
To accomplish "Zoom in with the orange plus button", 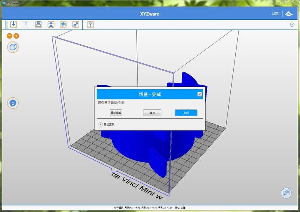I will (16, 36).
